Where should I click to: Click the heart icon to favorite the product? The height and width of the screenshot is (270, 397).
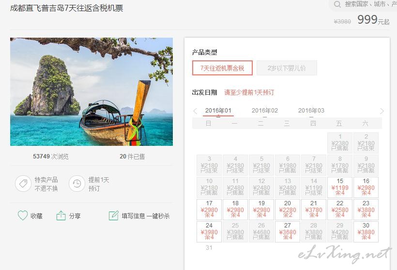coord(23,215)
